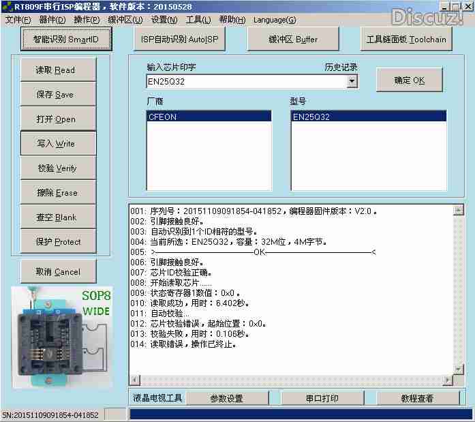The height and width of the screenshot is (422, 475).
Task: Click the Verify button
Action: 57,168
